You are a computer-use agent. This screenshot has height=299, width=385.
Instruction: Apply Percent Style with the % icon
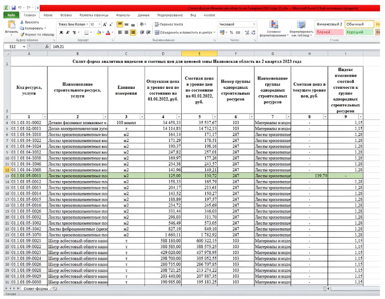tap(231, 32)
